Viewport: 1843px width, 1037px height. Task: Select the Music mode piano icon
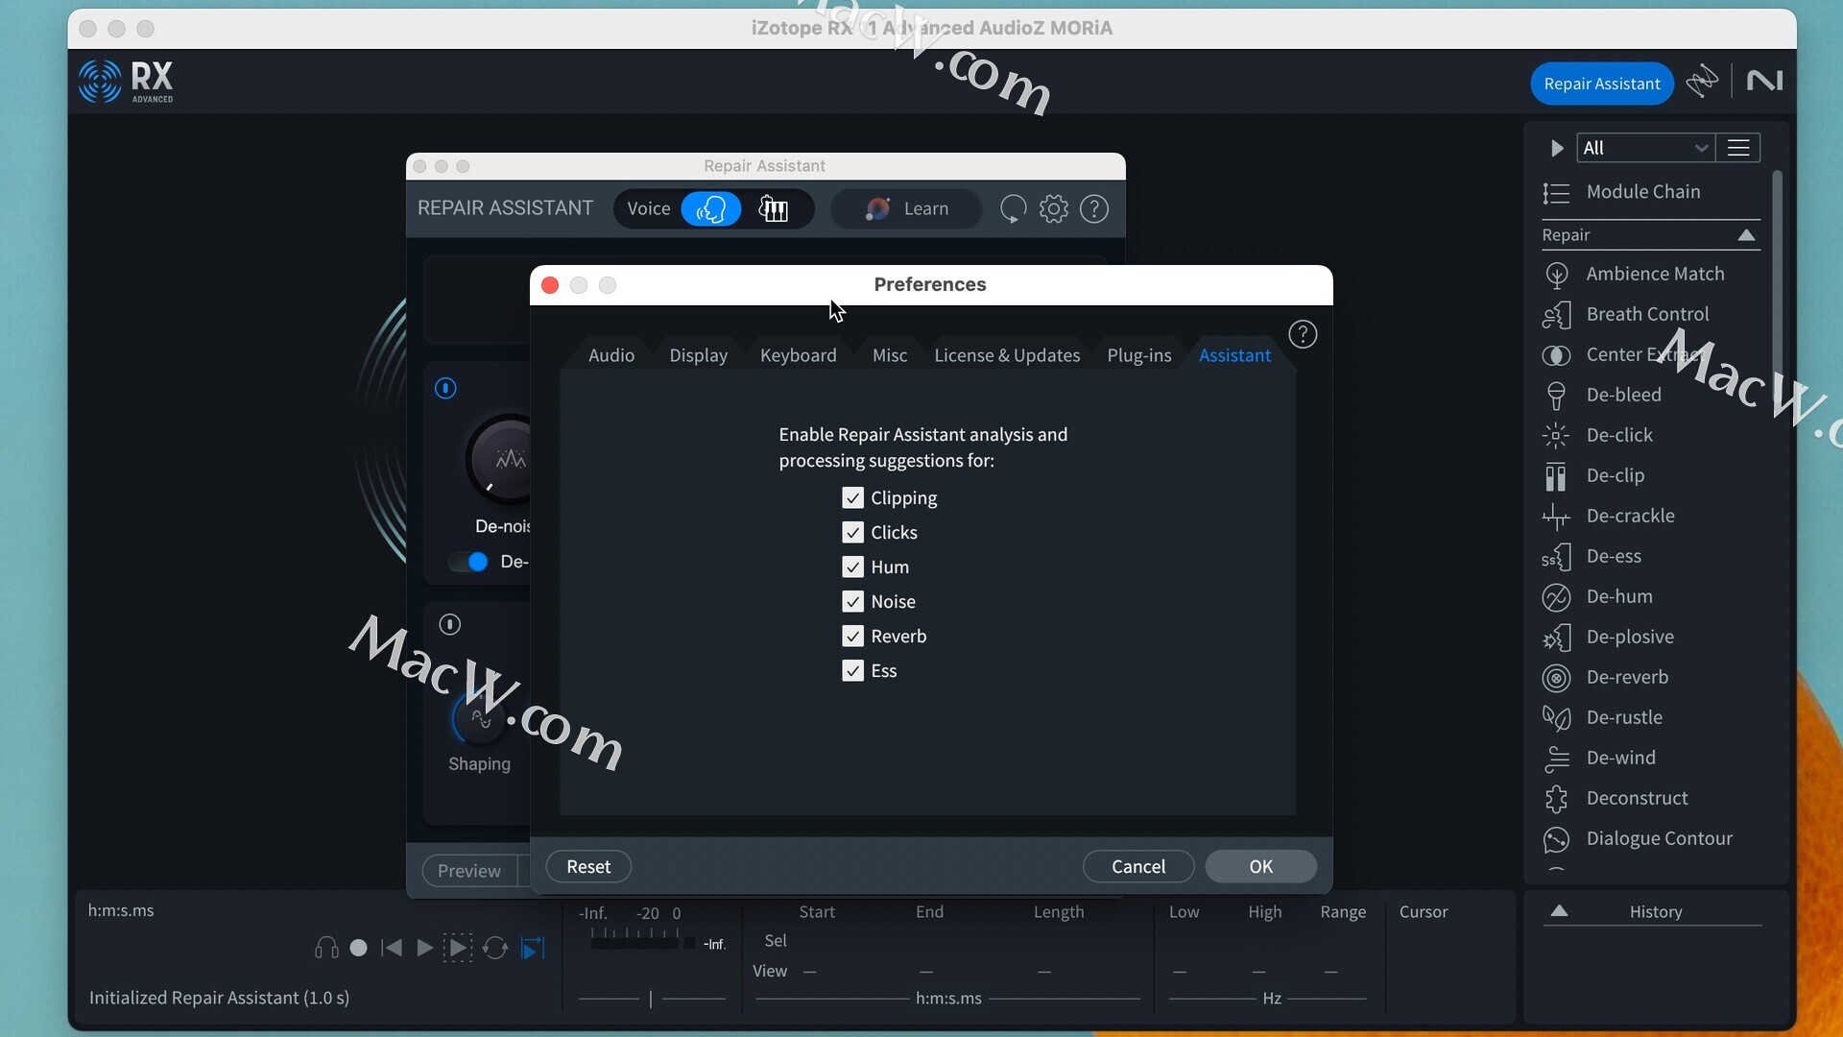tap(774, 209)
